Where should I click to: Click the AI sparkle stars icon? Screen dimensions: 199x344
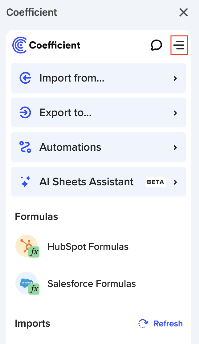pyautogui.click(x=25, y=182)
